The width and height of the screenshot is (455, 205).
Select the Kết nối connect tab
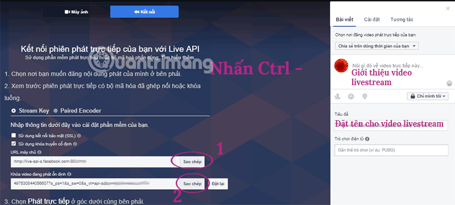point(144,12)
